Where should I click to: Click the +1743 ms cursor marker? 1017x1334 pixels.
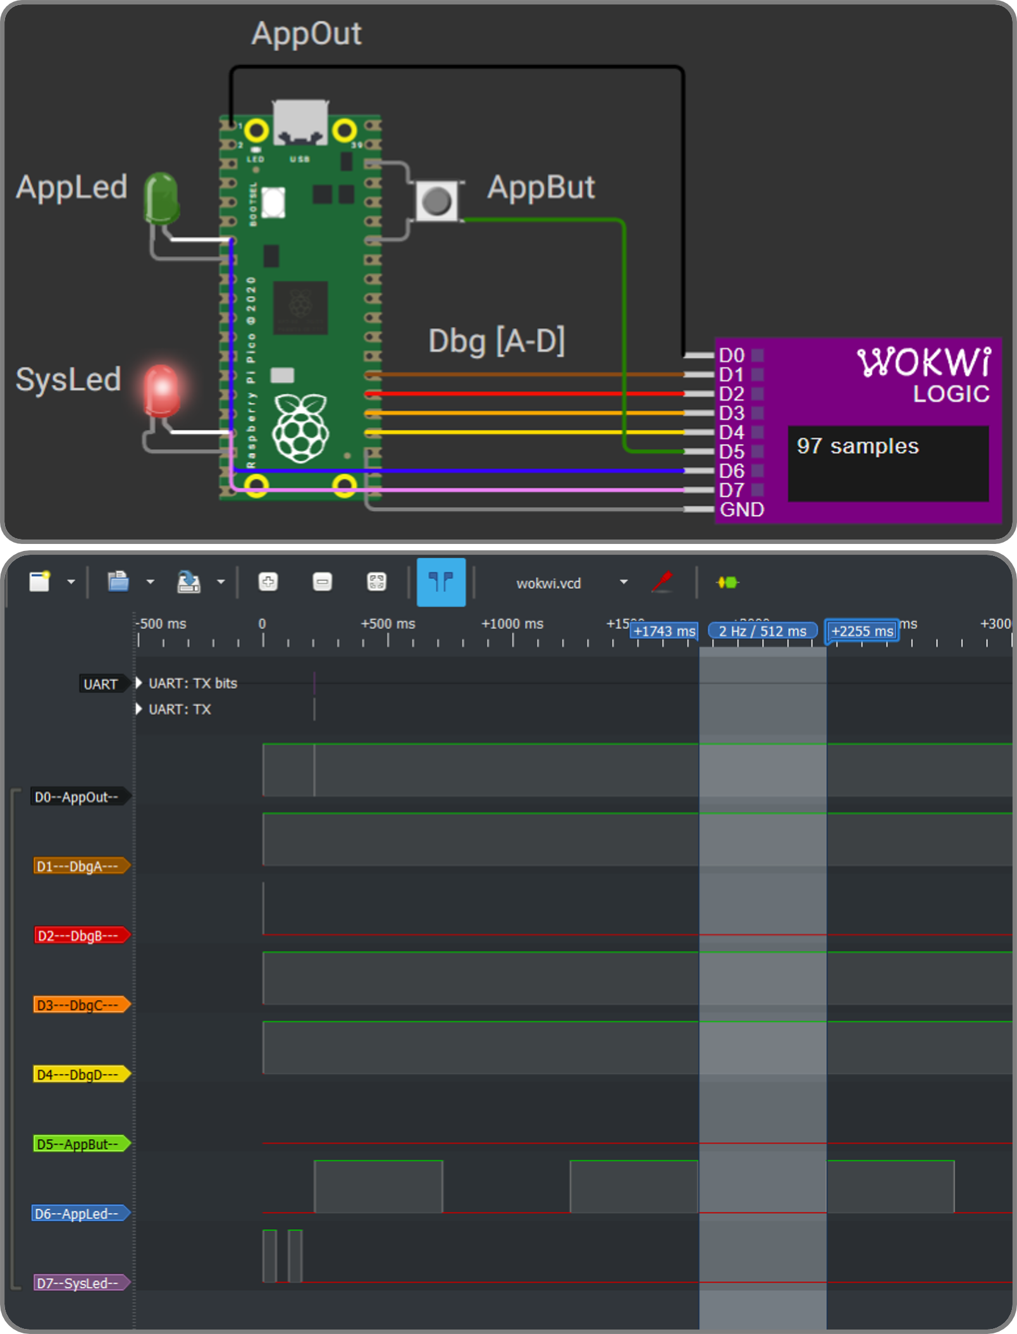(x=664, y=631)
